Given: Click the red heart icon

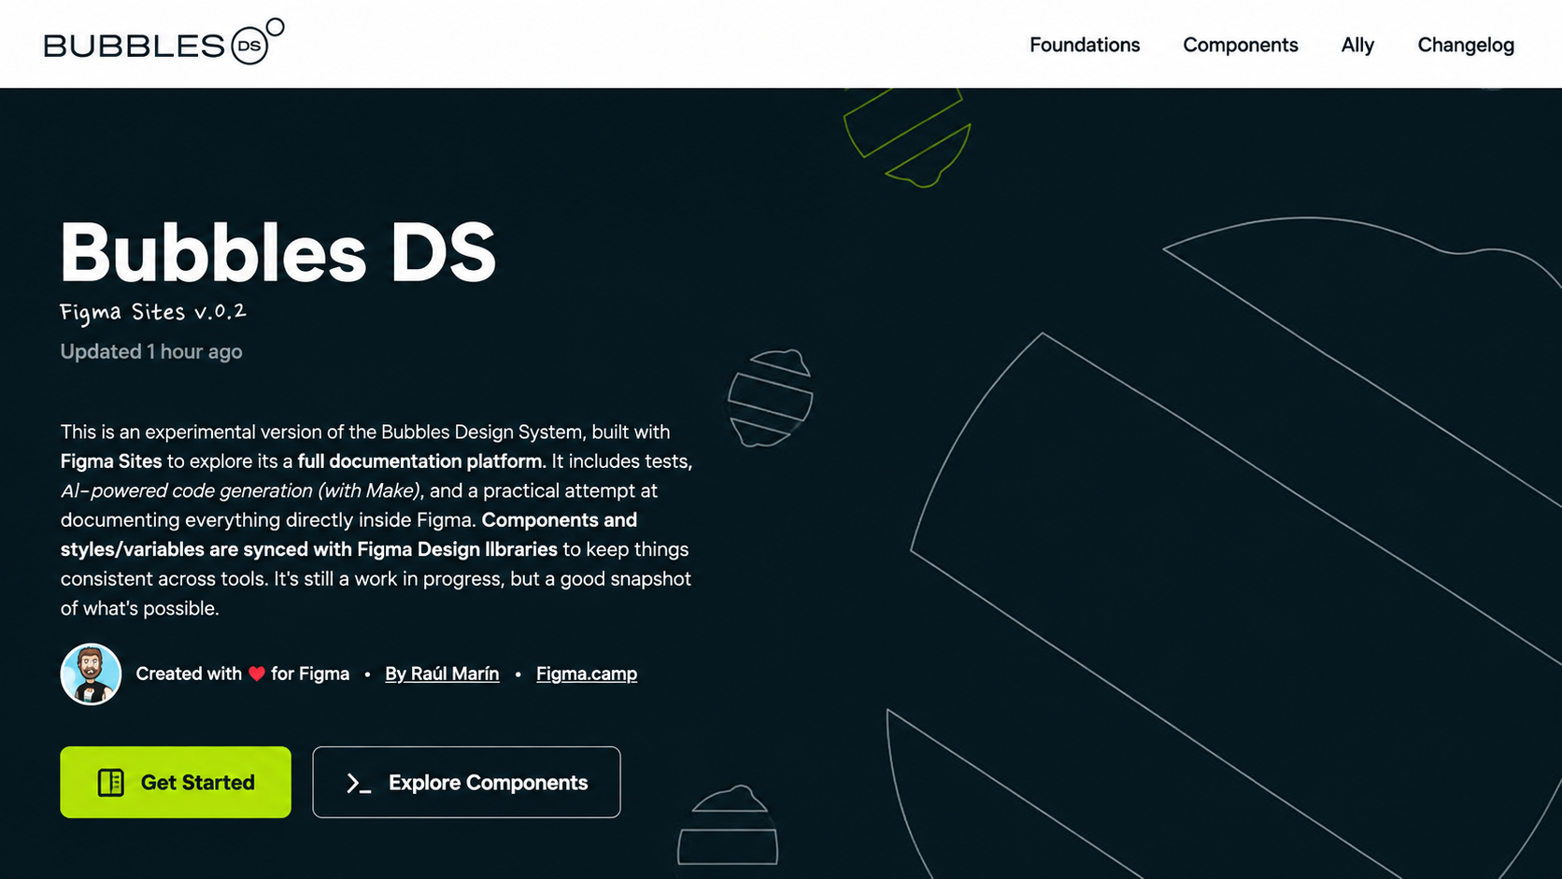Looking at the screenshot, I should click(257, 673).
